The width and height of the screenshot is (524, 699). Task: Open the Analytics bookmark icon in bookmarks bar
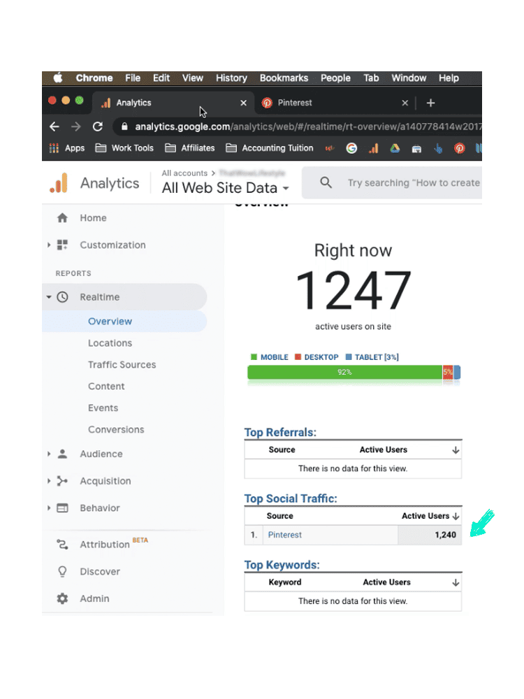[373, 148]
